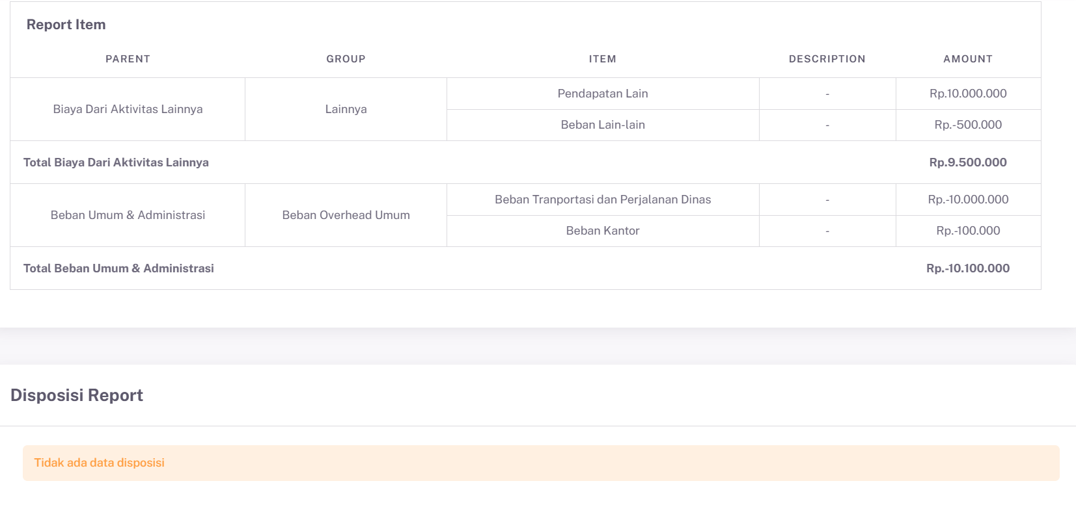Select the ITEM column header
Image resolution: width=1076 pixels, height=505 pixels.
(602, 59)
